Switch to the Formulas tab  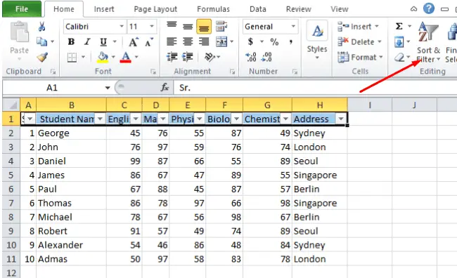point(213,9)
